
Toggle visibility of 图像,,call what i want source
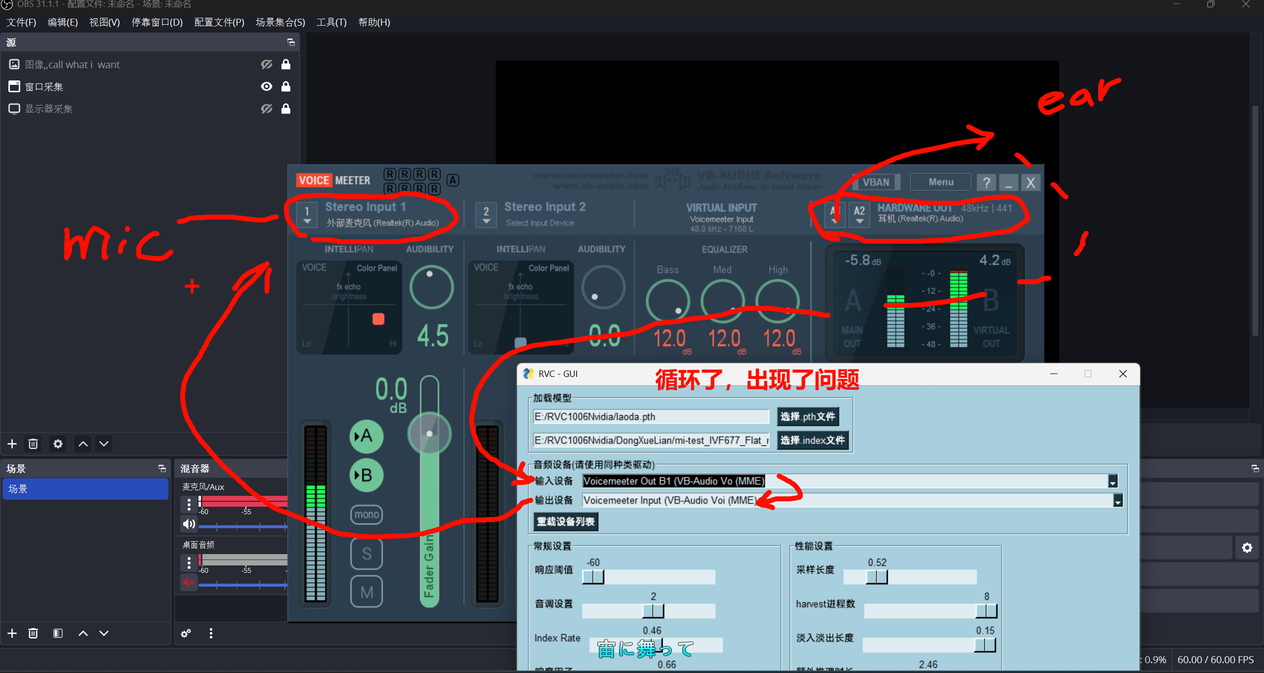[x=267, y=65]
